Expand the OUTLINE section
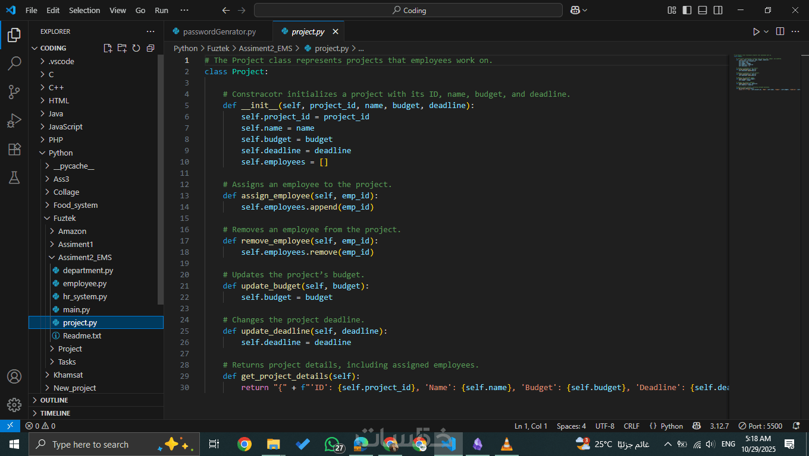809x456 pixels. pyautogui.click(x=54, y=400)
